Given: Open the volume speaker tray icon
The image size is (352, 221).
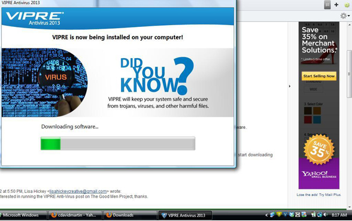Looking at the screenshot, I should (x=325, y=214).
